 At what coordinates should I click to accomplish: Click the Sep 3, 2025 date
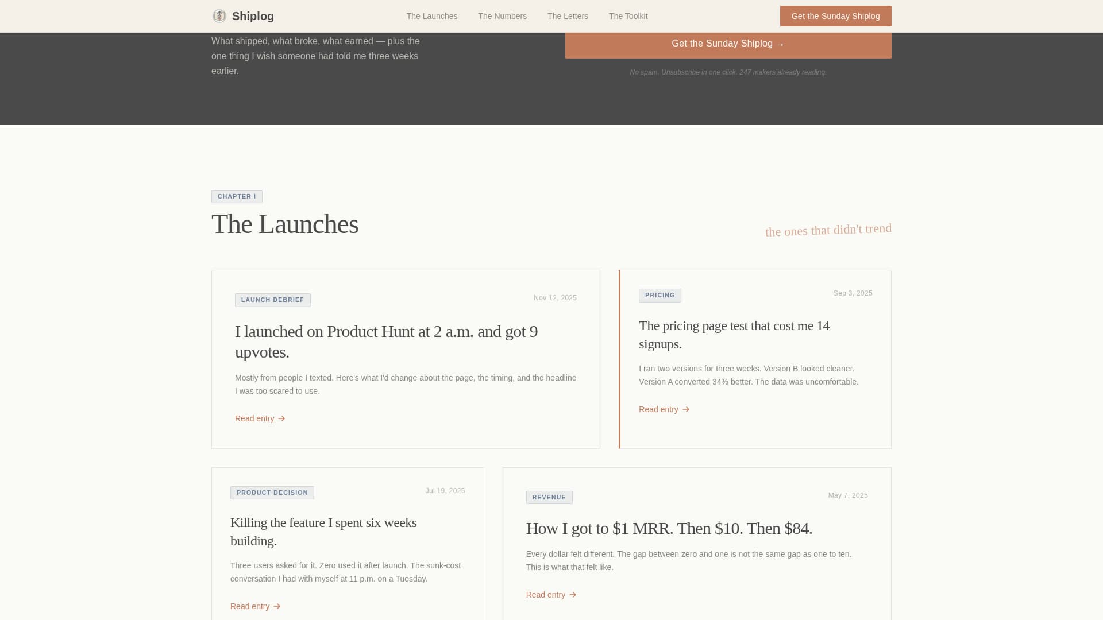(x=853, y=293)
